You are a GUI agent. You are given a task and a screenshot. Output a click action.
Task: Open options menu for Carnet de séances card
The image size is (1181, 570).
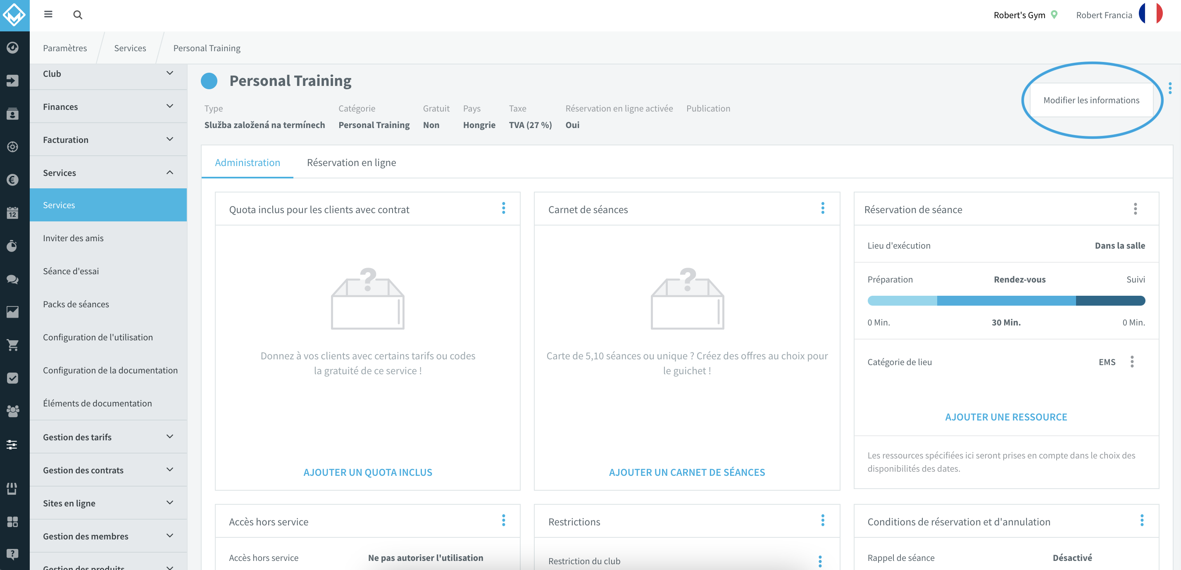[823, 208]
